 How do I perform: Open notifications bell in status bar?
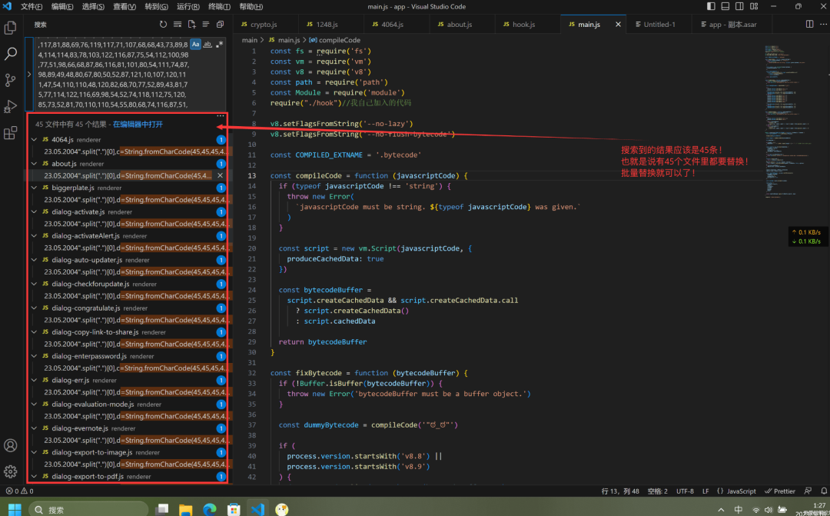point(822,491)
